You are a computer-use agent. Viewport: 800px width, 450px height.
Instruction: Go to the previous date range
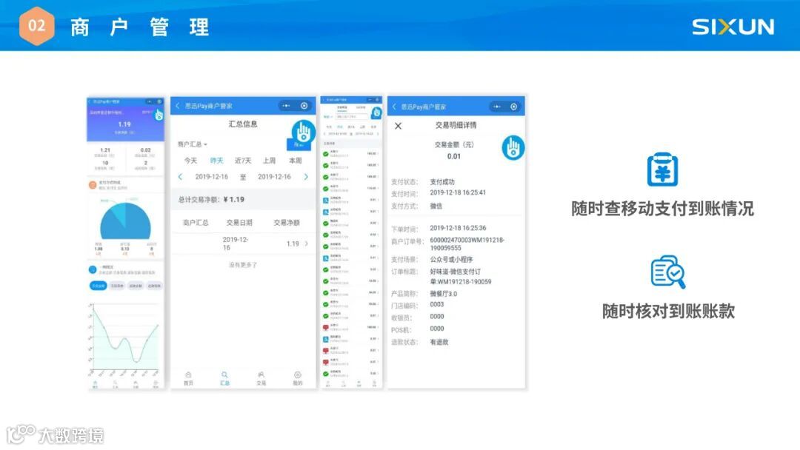point(180,177)
